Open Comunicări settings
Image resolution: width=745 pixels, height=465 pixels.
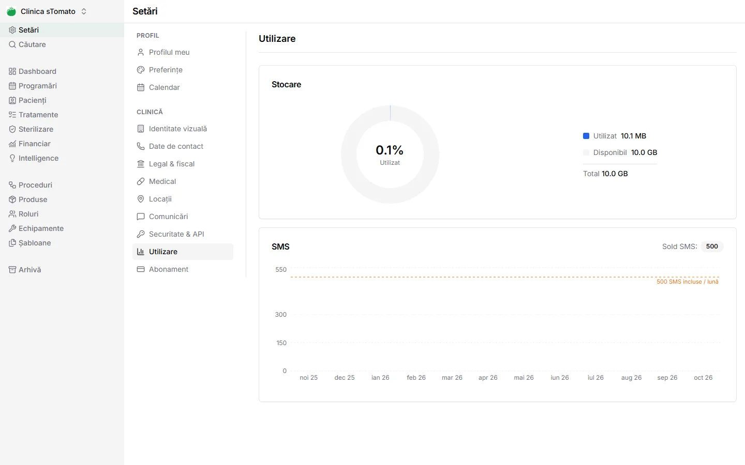[x=183, y=216]
